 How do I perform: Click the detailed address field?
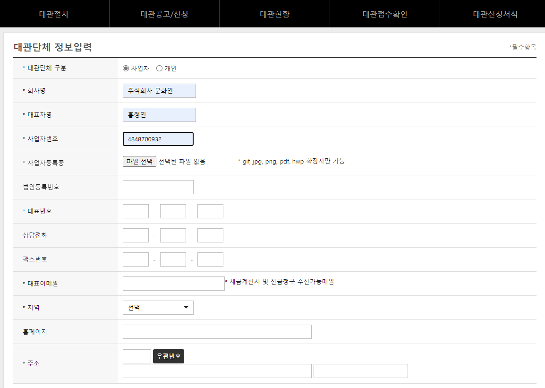(361, 371)
